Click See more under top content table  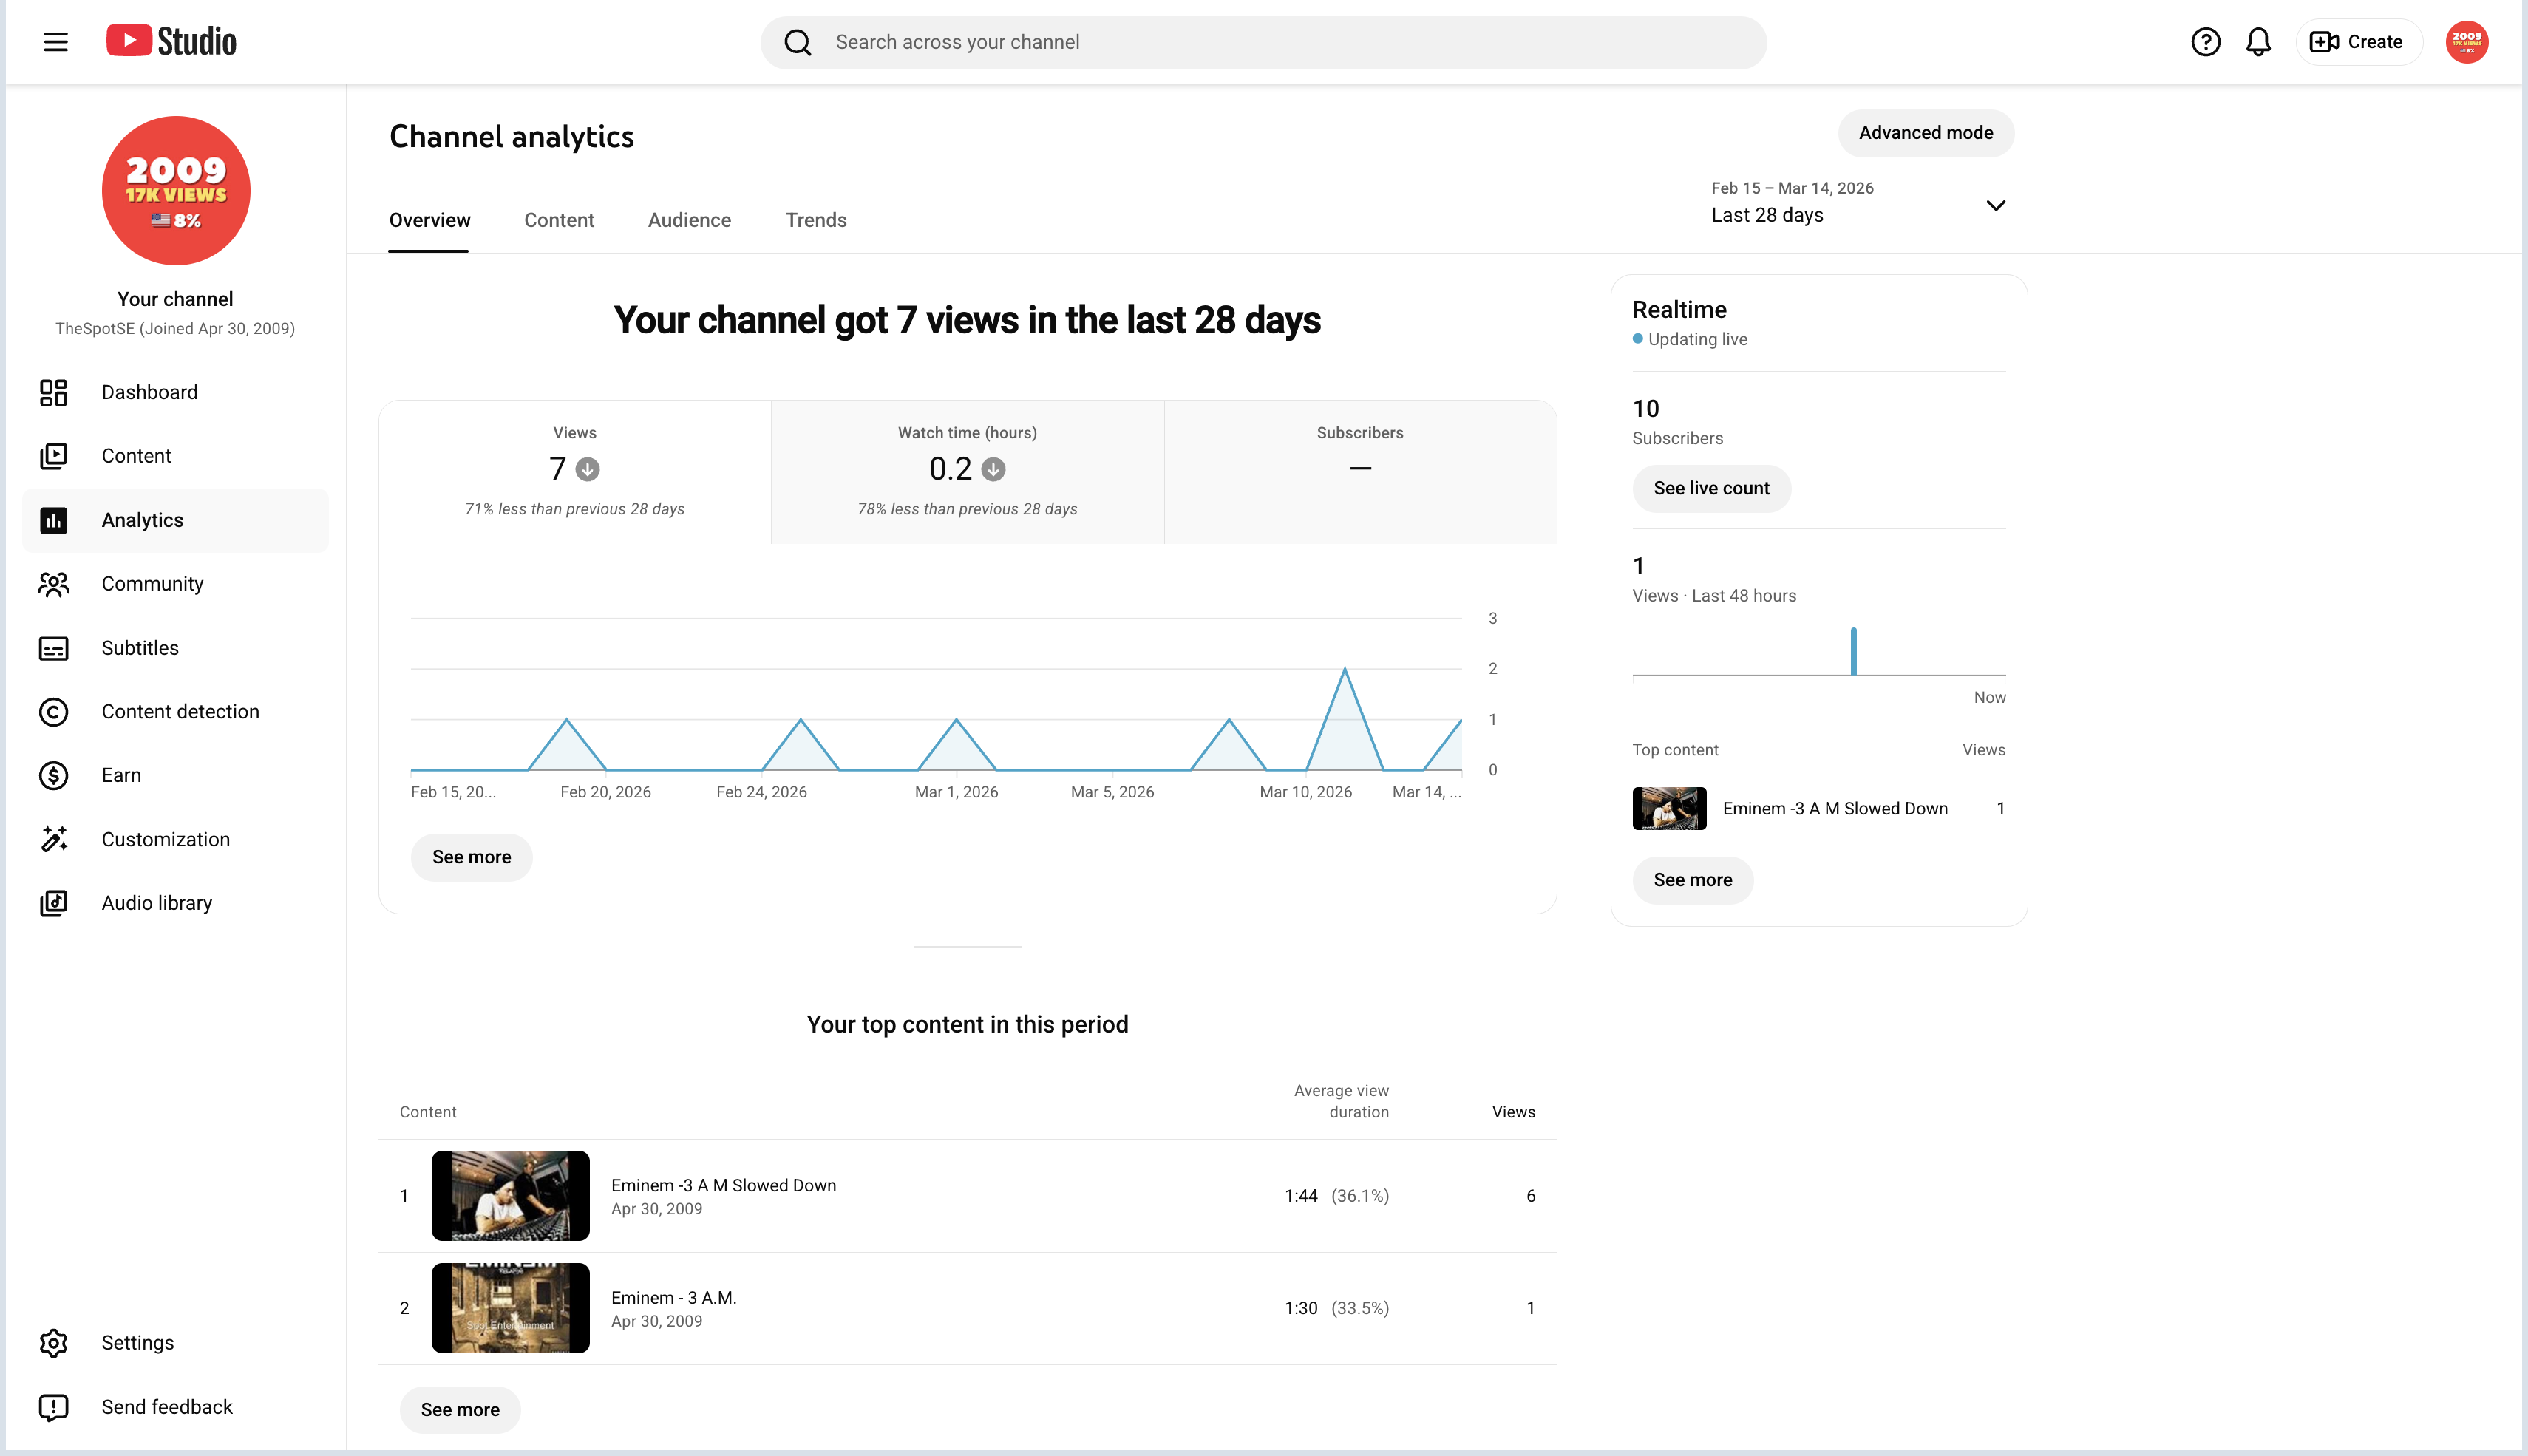(460, 1410)
